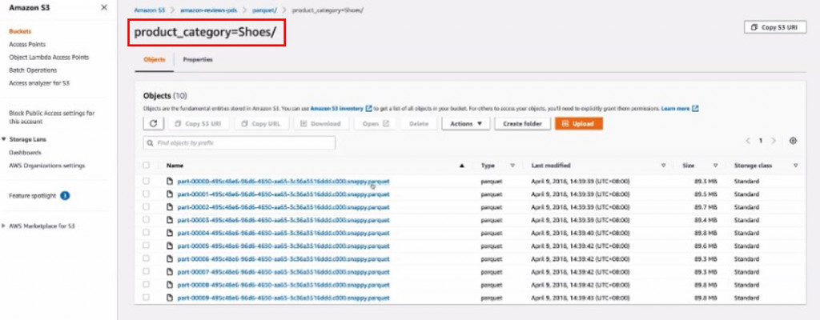Open AWS Organizations settings
The width and height of the screenshot is (820, 320).
(46, 166)
